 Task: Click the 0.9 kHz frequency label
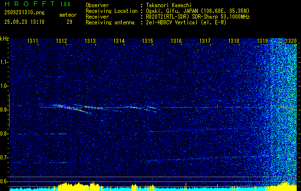pyautogui.click(x=3, y=110)
